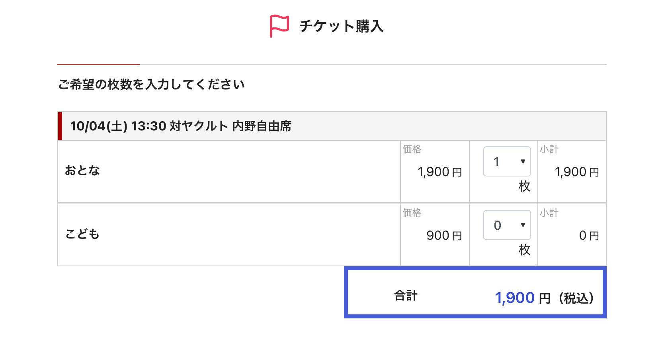The height and width of the screenshot is (347, 664).
Task: Click the (税込) tax-included note
Action: [576, 298]
